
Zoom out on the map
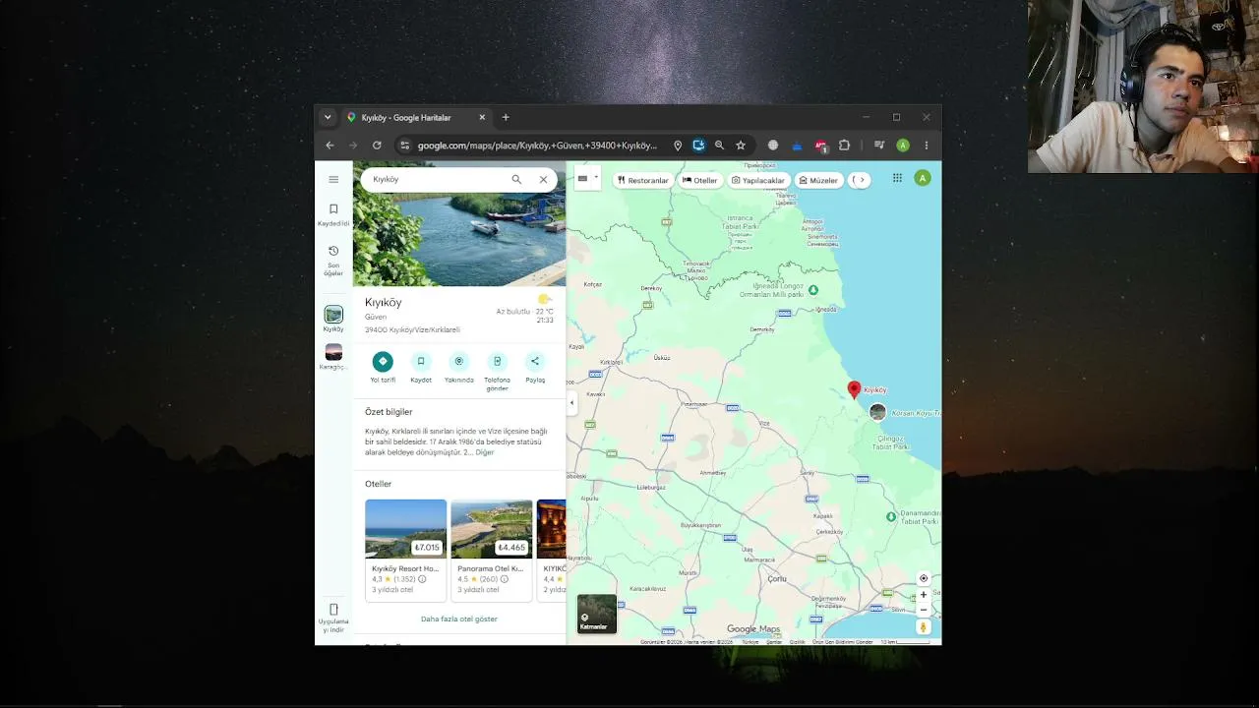click(924, 610)
